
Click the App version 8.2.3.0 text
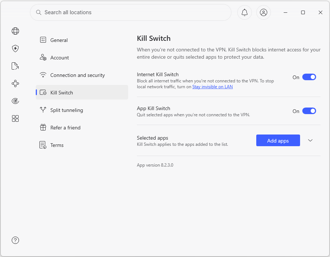pos(155,165)
